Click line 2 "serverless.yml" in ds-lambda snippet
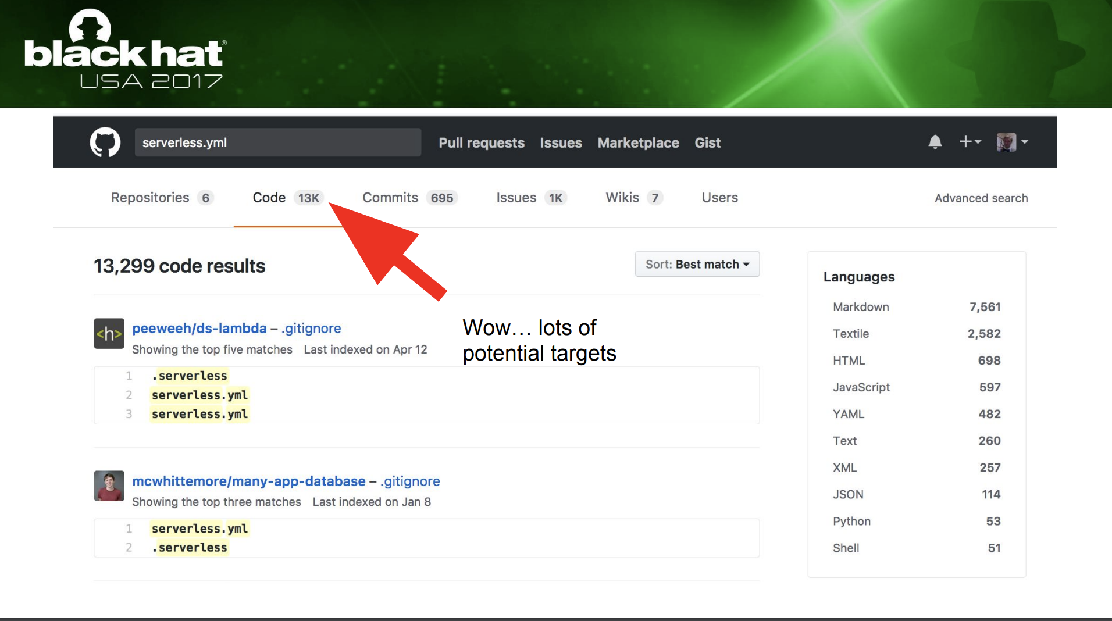The width and height of the screenshot is (1112, 621). coord(199,395)
